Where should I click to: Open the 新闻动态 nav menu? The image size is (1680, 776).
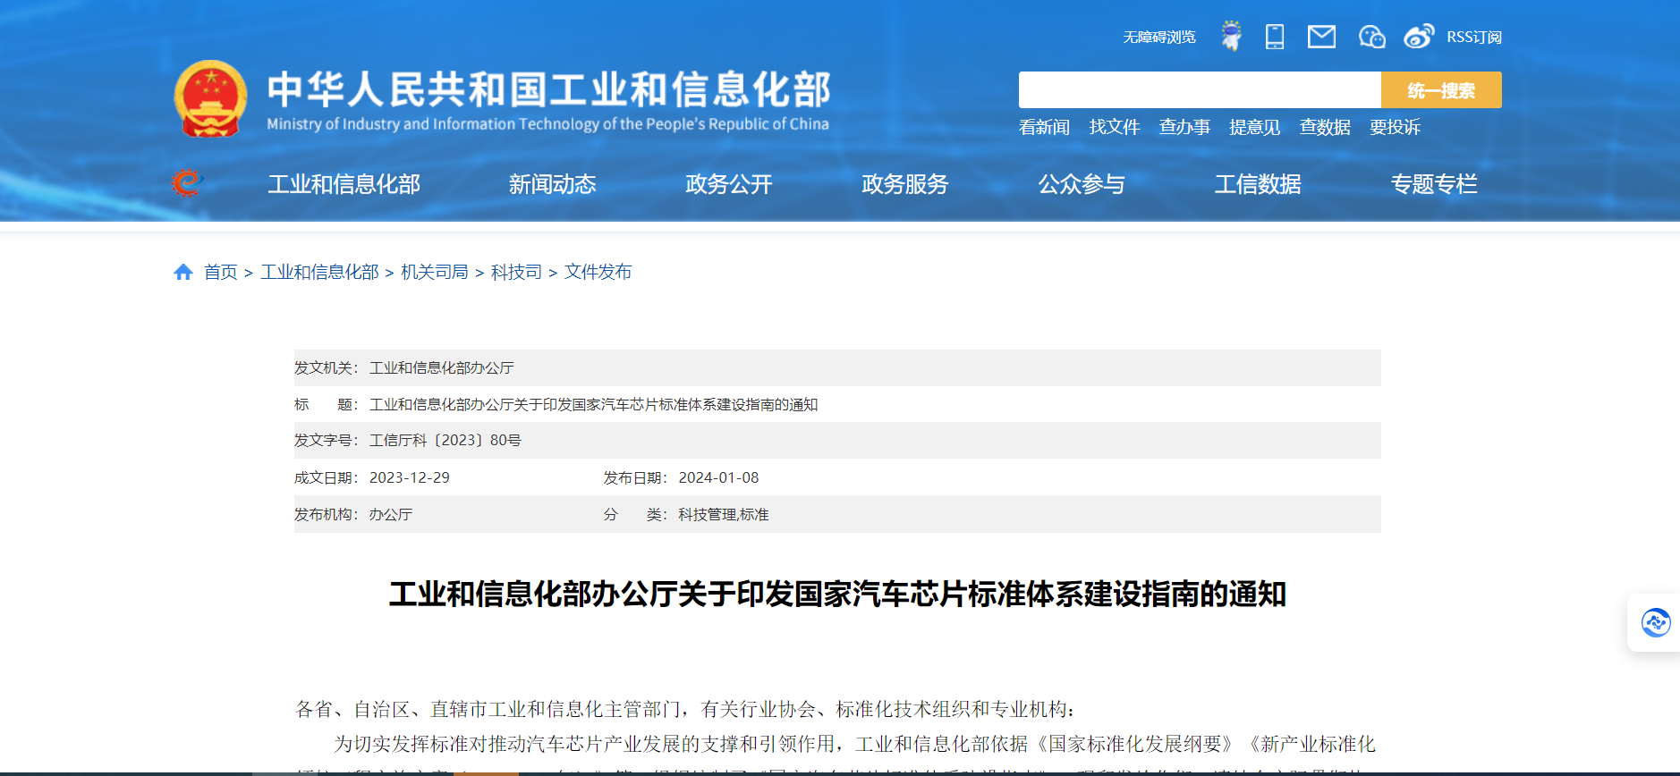click(552, 184)
